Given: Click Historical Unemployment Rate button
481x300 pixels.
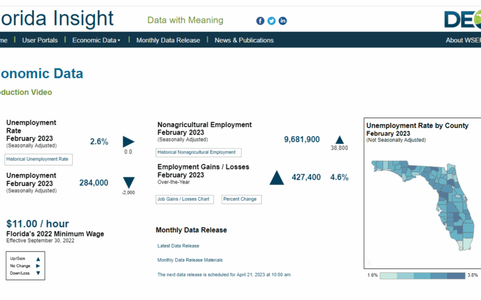Looking at the screenshot, I should click(x=39, y=159).
